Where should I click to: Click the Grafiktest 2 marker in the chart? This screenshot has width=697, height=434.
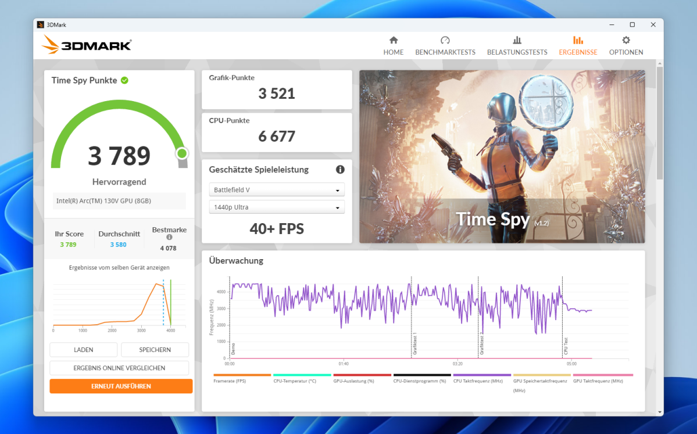point(481,344)
